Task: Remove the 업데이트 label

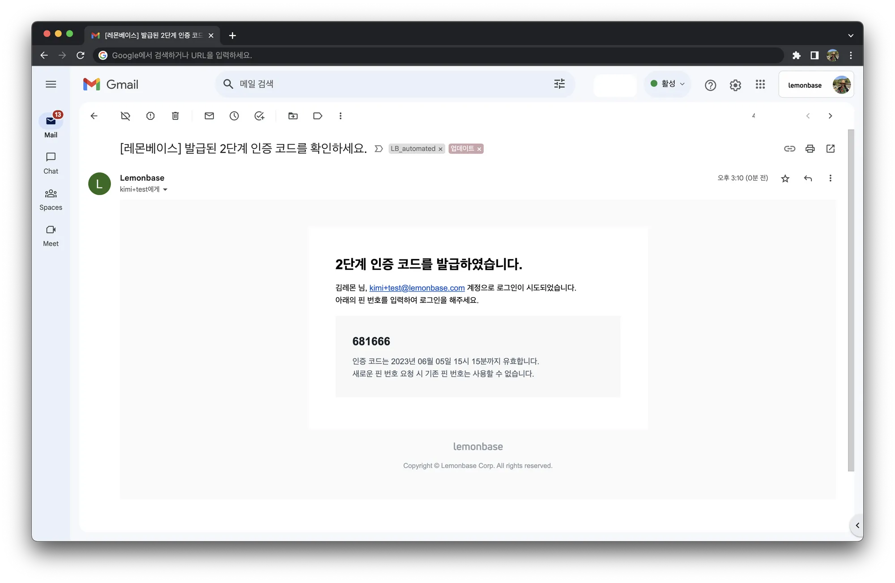Action: click(479, 149)
